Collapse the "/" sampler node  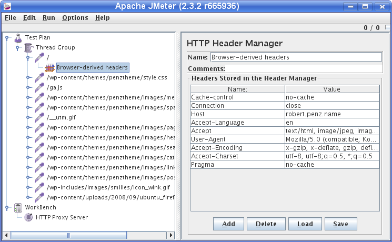coord(28,58)
